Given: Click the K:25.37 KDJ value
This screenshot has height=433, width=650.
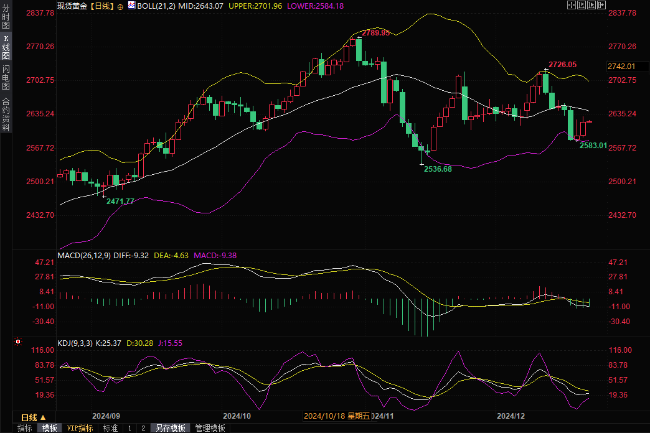Looking at the screenshot, I should 108,343.
